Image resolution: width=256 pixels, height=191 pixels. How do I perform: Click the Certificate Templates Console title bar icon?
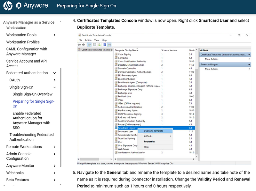point(80,35)
